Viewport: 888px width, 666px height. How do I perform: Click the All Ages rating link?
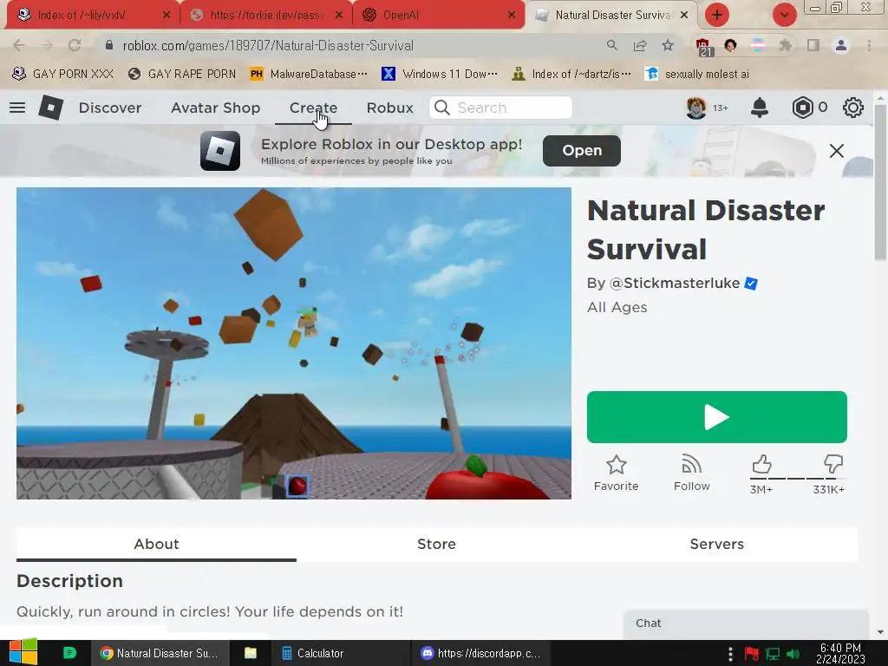[x=617, y=308]
